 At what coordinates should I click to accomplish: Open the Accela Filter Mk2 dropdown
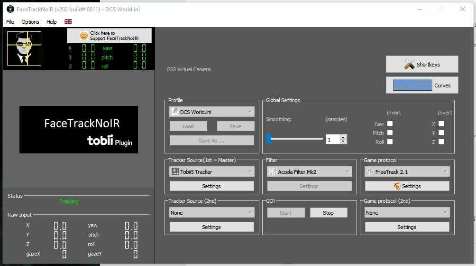[x=310, y=172]
